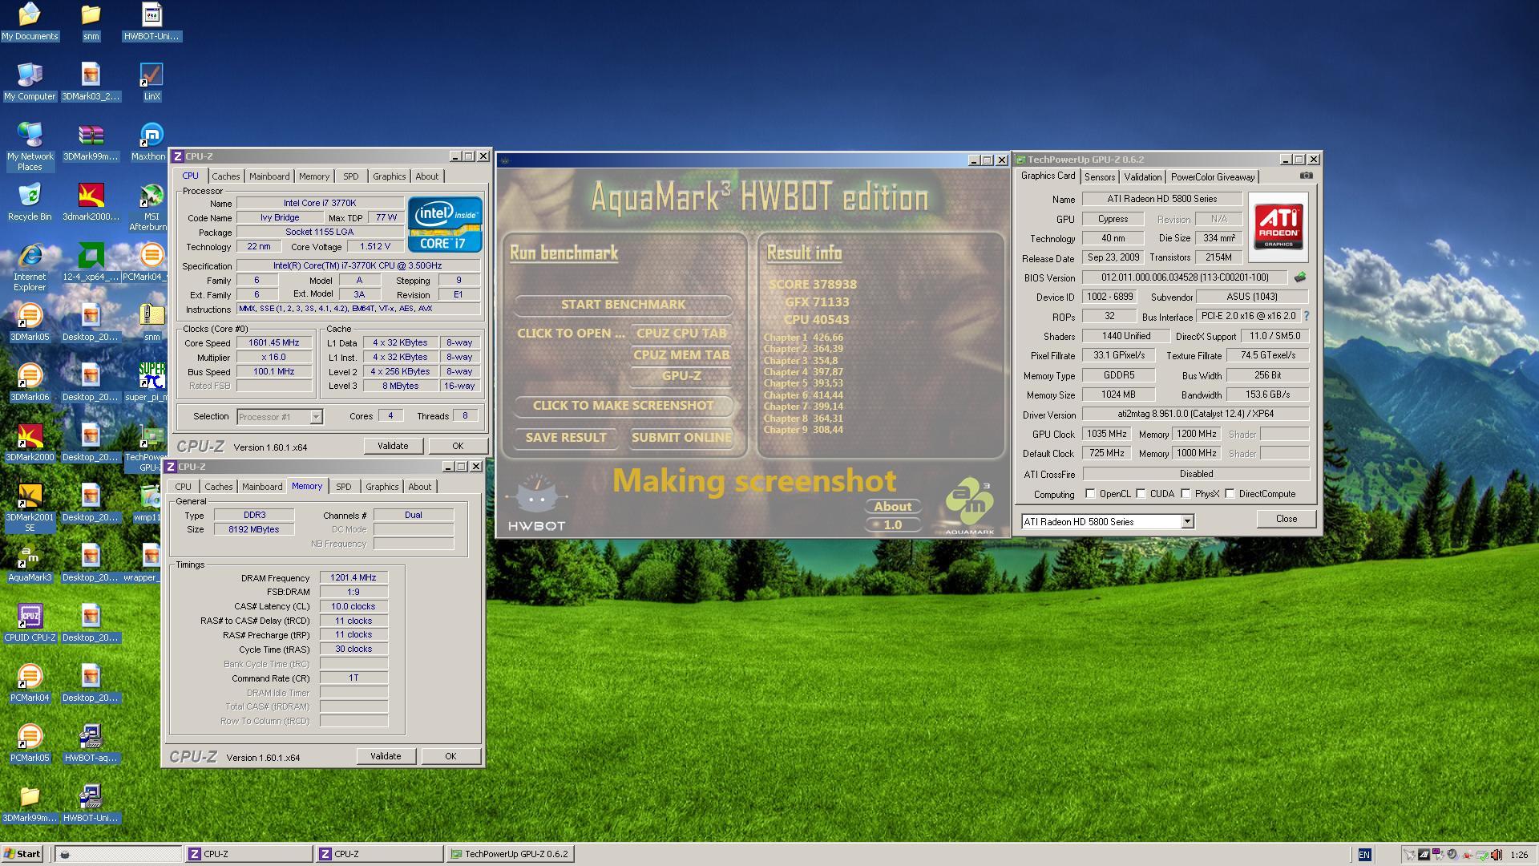
Task: Click the HWBOT logo in AquaMark
Action: click(x=537, y=503)
